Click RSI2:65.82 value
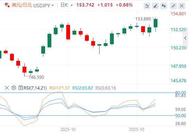Viewport: 188px width, 133px height. coord(83,88)
